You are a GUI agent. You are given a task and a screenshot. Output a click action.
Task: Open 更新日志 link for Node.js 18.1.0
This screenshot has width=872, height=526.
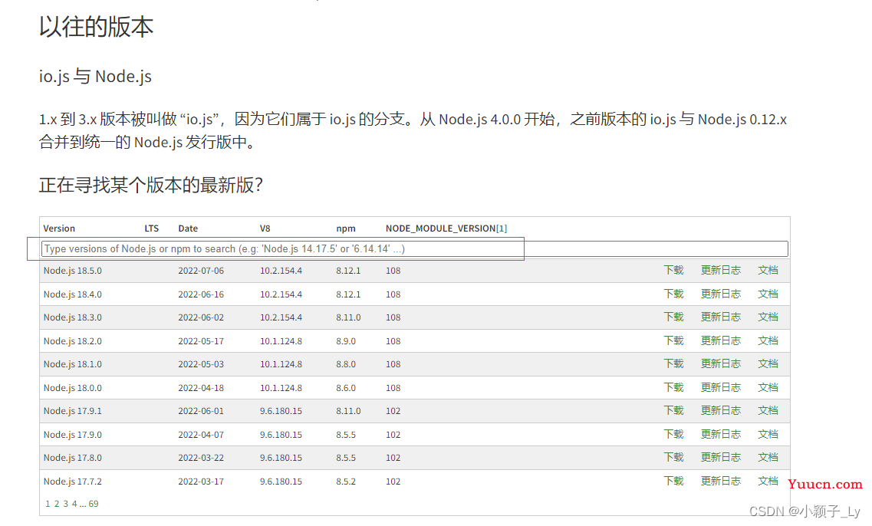(721, 363)
